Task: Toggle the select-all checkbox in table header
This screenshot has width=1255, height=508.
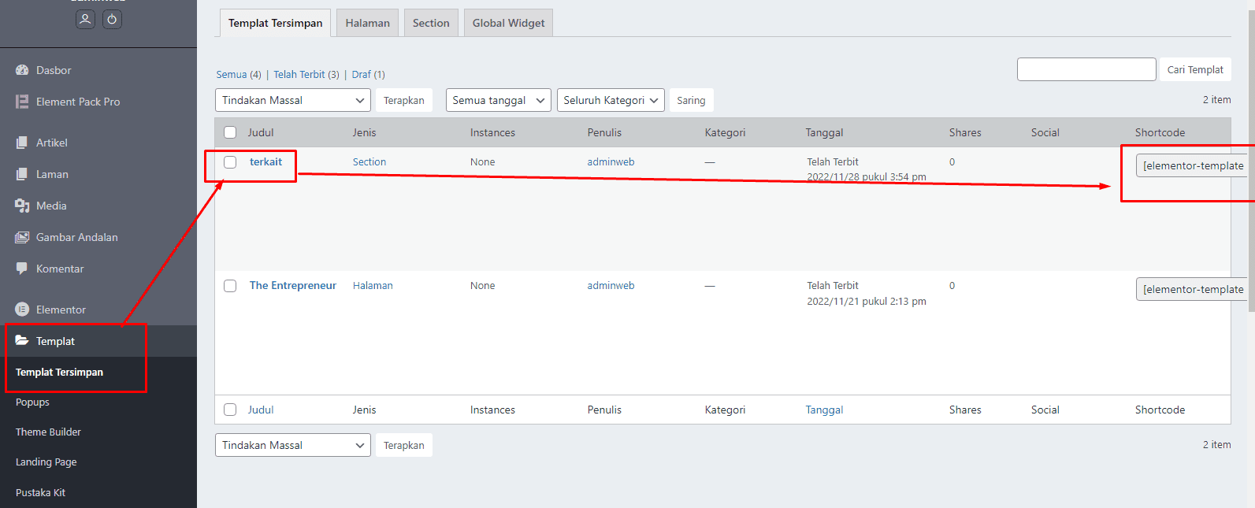Action: click(230, 132)
